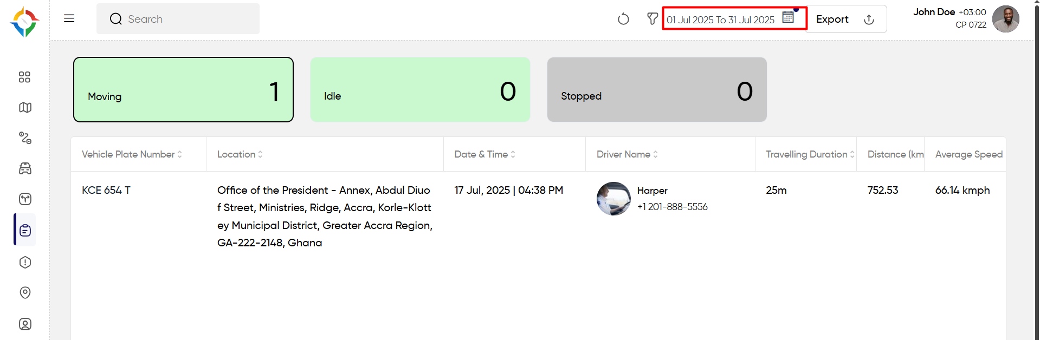The width and height of the screenshot is (1040, 340).
Task: Click John Doe's profile avatar
Action: pos(1006,19)
